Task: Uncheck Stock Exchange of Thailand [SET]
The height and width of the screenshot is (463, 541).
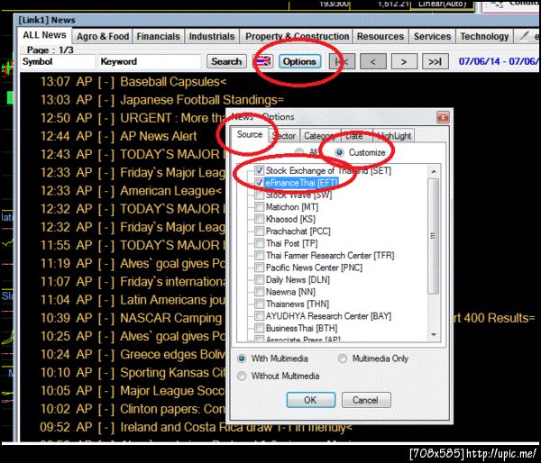Action: [259, 170]
